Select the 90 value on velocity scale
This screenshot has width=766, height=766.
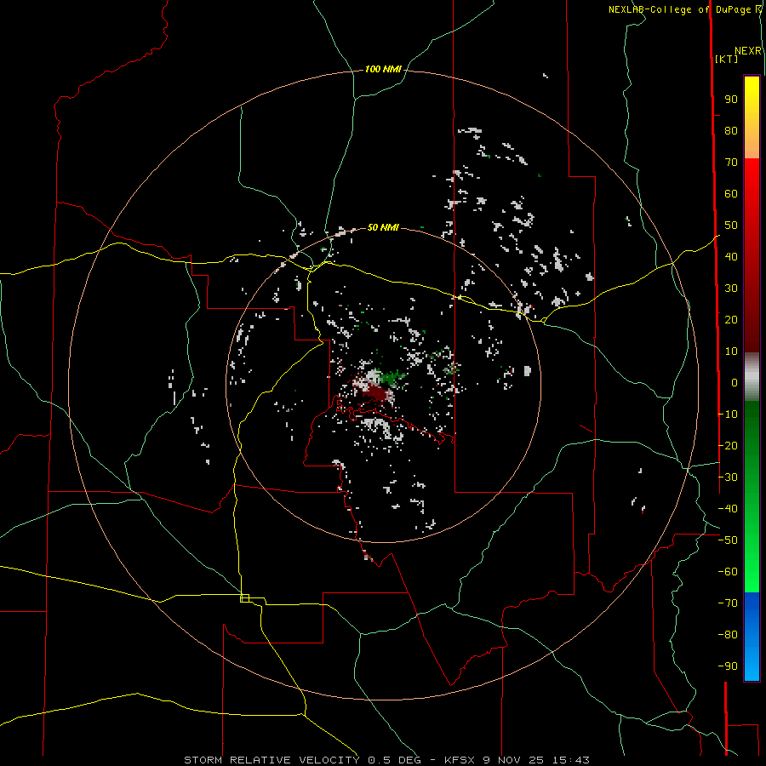point(731,100)
